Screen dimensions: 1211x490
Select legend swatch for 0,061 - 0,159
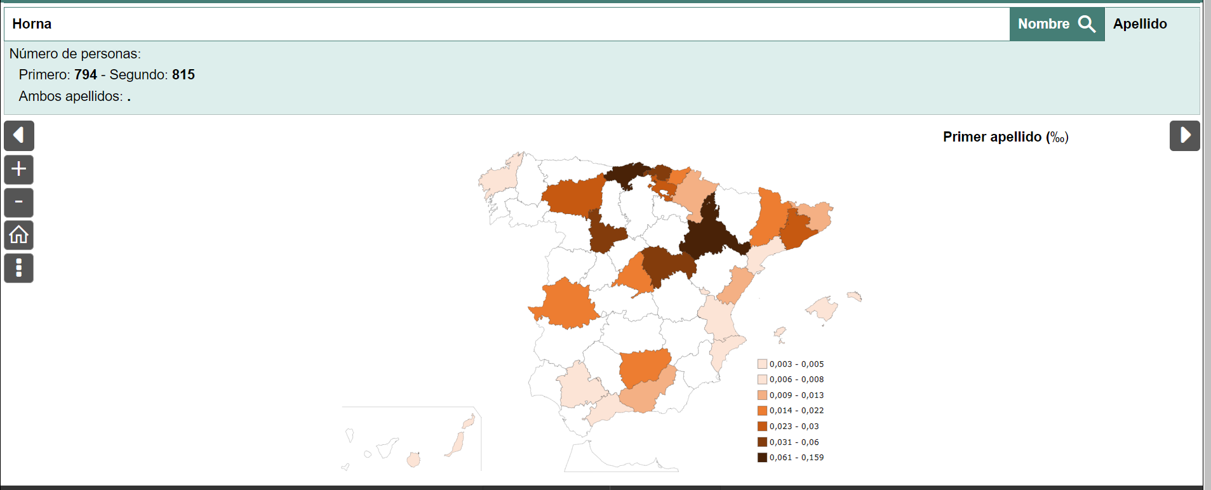point(762,458)
